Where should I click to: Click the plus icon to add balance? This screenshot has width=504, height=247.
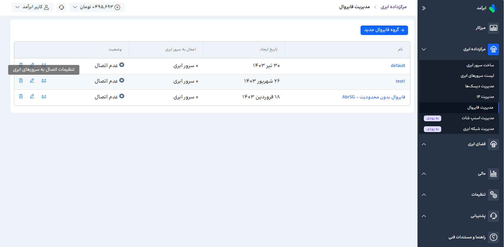point(117,7)
